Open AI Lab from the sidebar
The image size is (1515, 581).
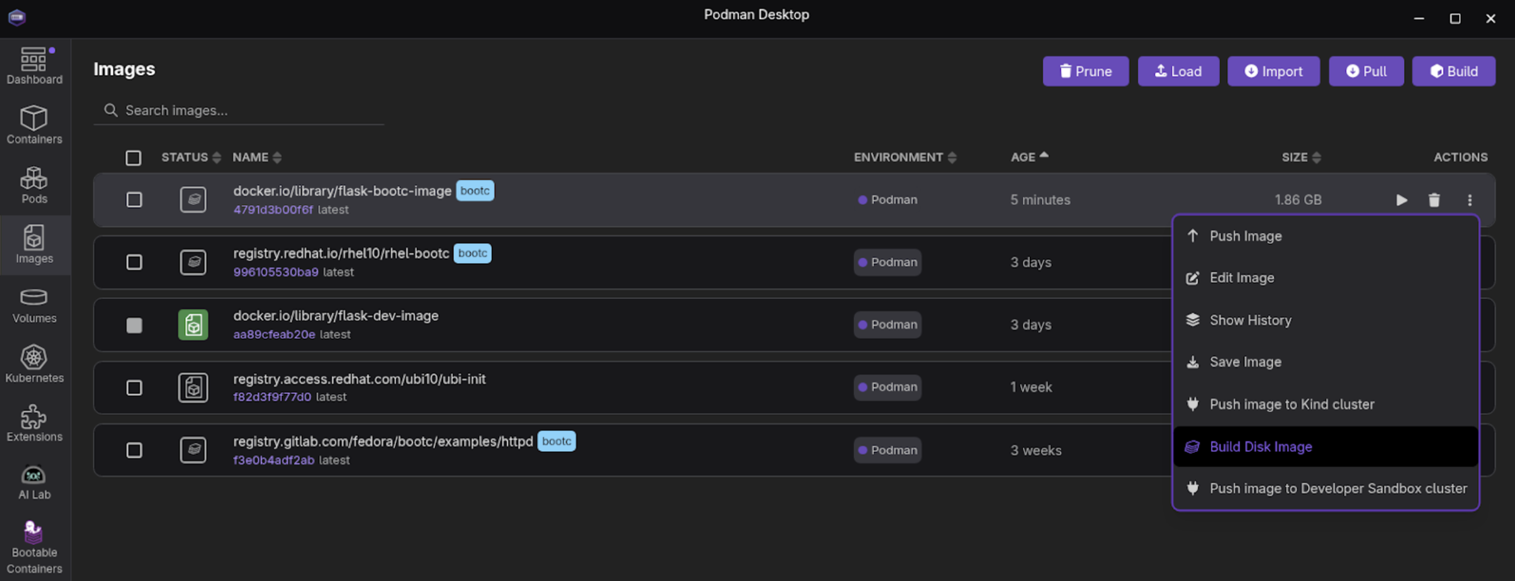(x=34, y=482)
